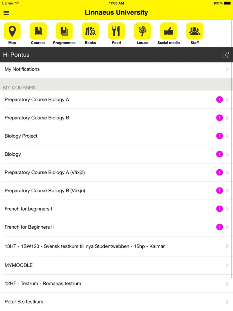Image resolution: width=233 pixels, height=311 pixels.
Task: Open My Notifications row
Action: (116, 69)
